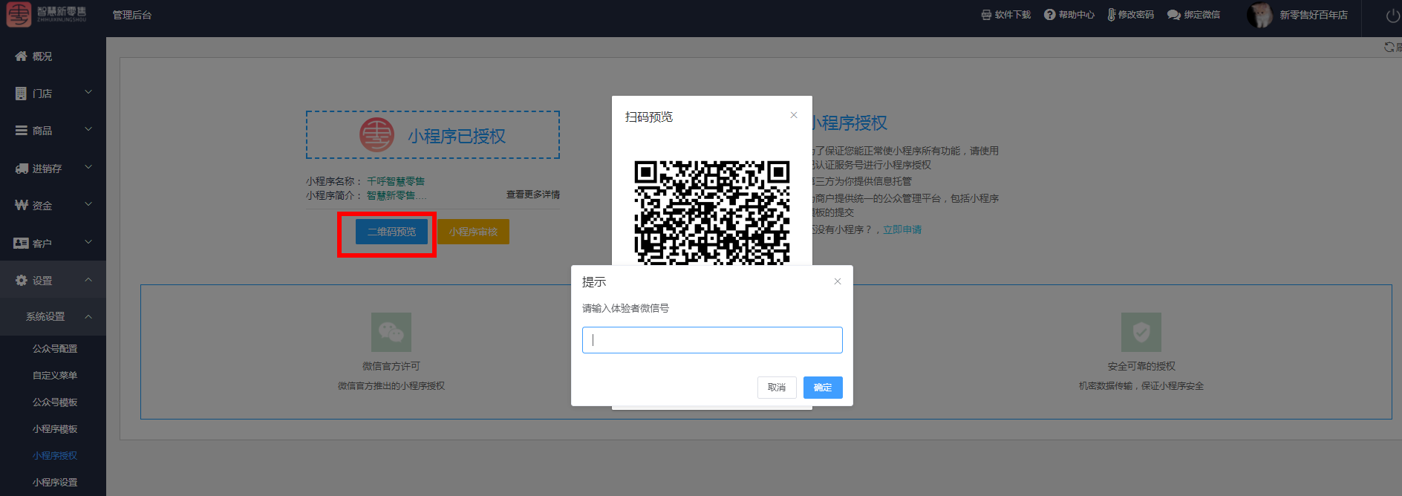Click the refresh icon at top right
Image resolution: width=1402 pixels, height=496 pixels.
click(1389, 47)
